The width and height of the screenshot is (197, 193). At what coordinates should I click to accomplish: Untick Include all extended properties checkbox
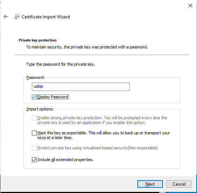pos(34,160)
